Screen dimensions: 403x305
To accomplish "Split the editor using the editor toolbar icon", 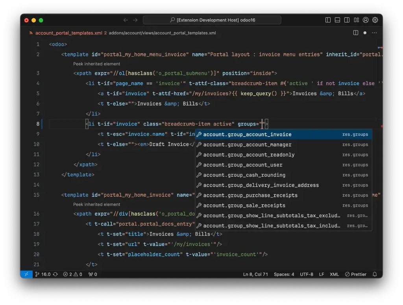I will click(x=356, y=33).
